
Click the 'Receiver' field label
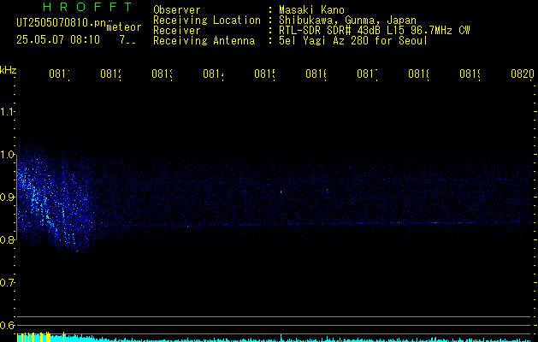pos(177,31)
